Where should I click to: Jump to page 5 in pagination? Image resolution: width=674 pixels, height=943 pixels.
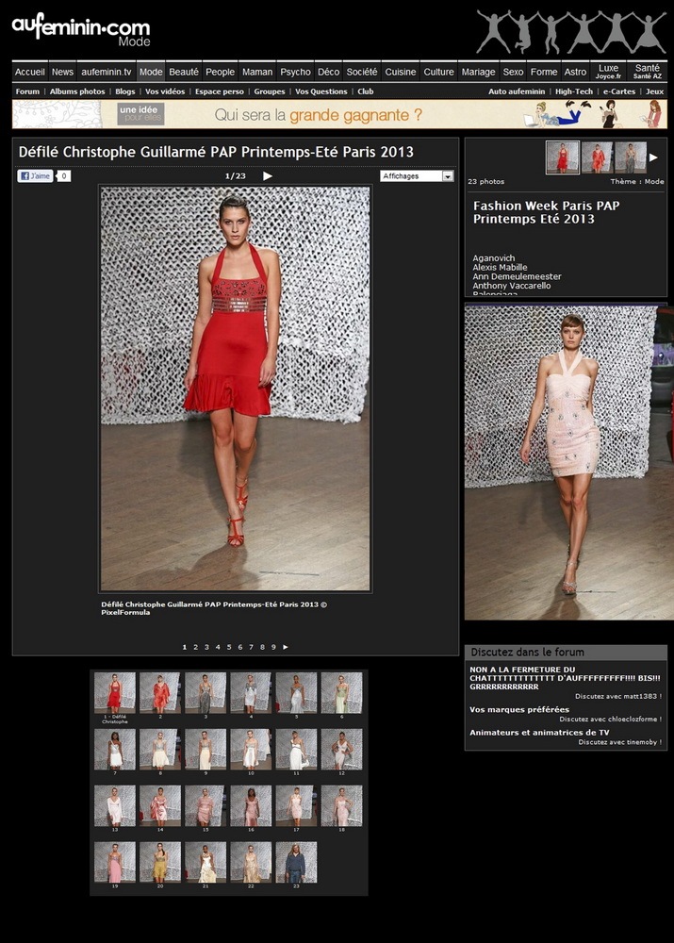228,647
